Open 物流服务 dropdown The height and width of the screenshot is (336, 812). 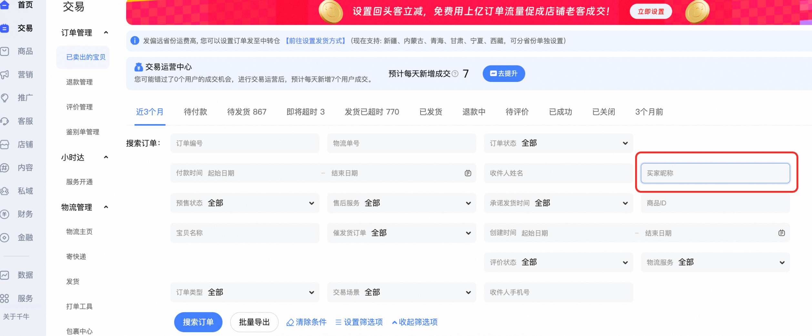pyautogui.click(x=715, y=262)
